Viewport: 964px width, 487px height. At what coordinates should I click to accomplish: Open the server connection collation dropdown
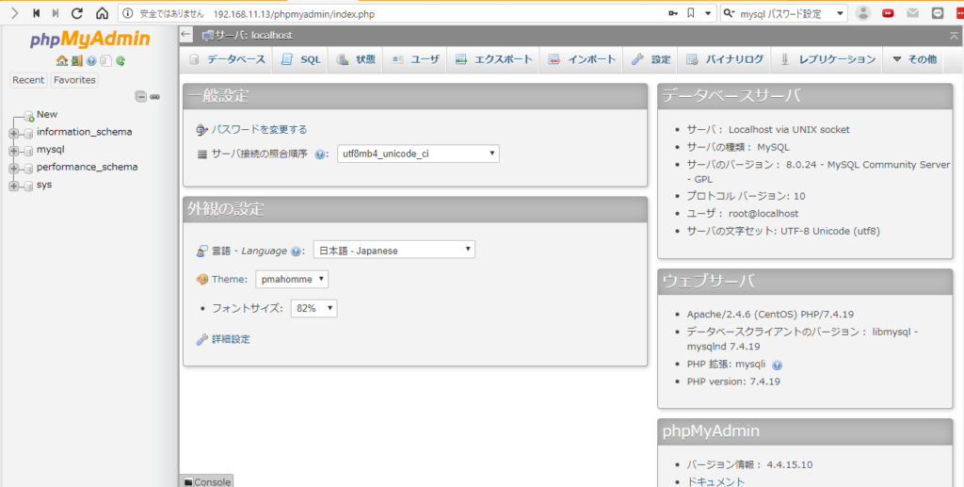pos(418,154)
